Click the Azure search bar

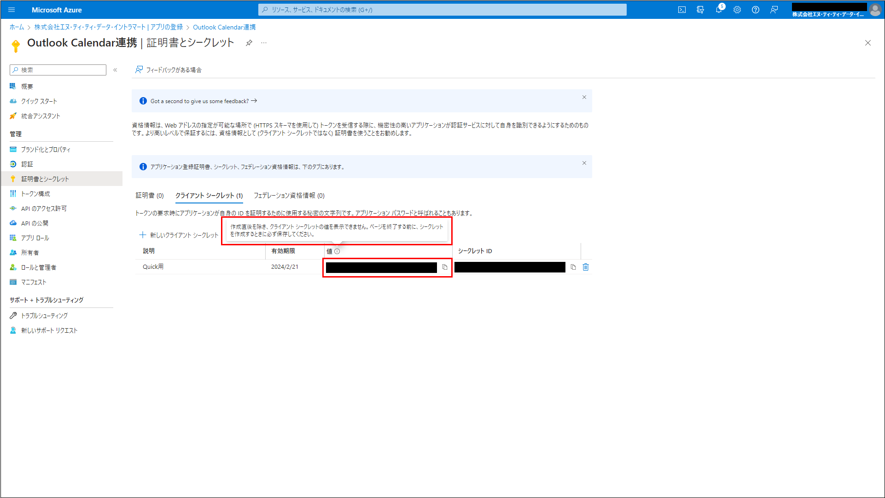(x=442, y=10)
